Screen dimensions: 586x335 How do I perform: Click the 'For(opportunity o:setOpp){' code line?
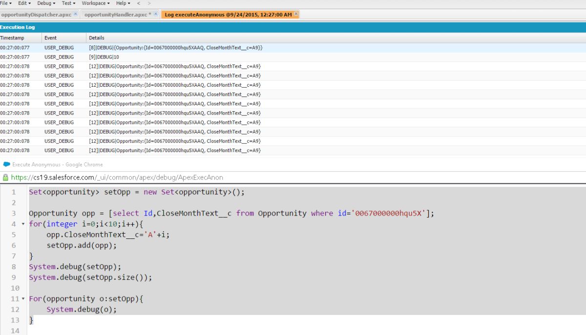point(86,298)
